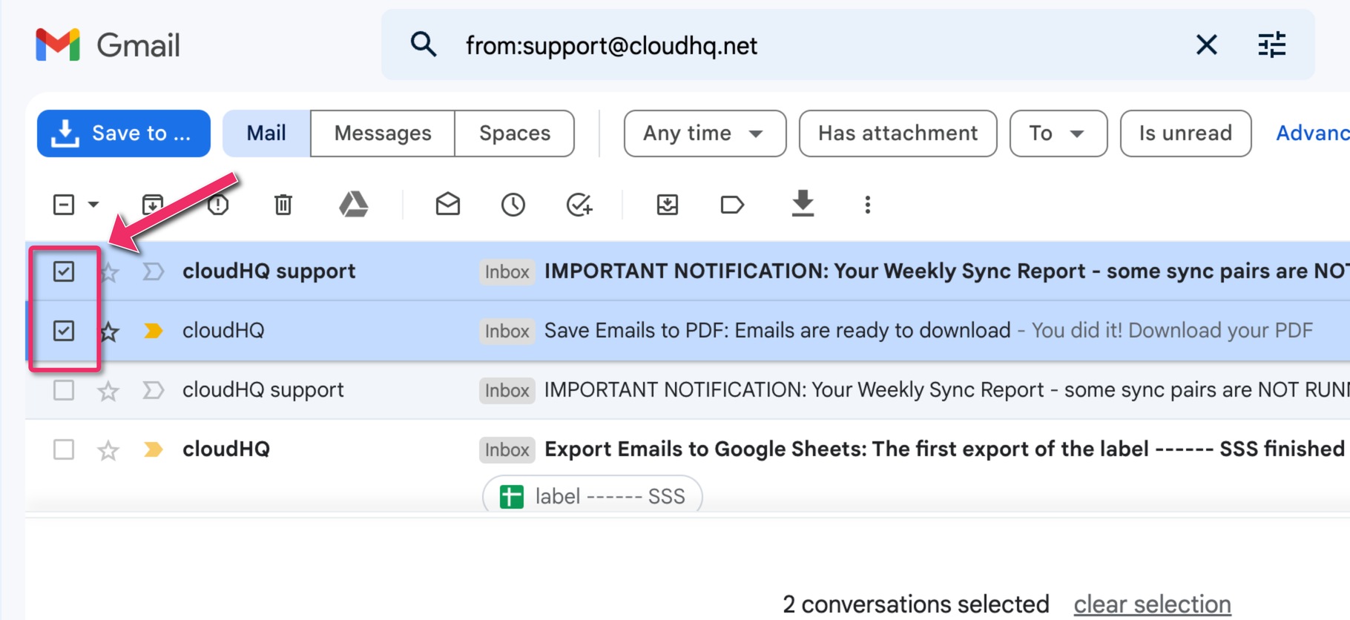Open the select options dropdown arrow
Screen dimensions: 1350x620
(93, 205)
